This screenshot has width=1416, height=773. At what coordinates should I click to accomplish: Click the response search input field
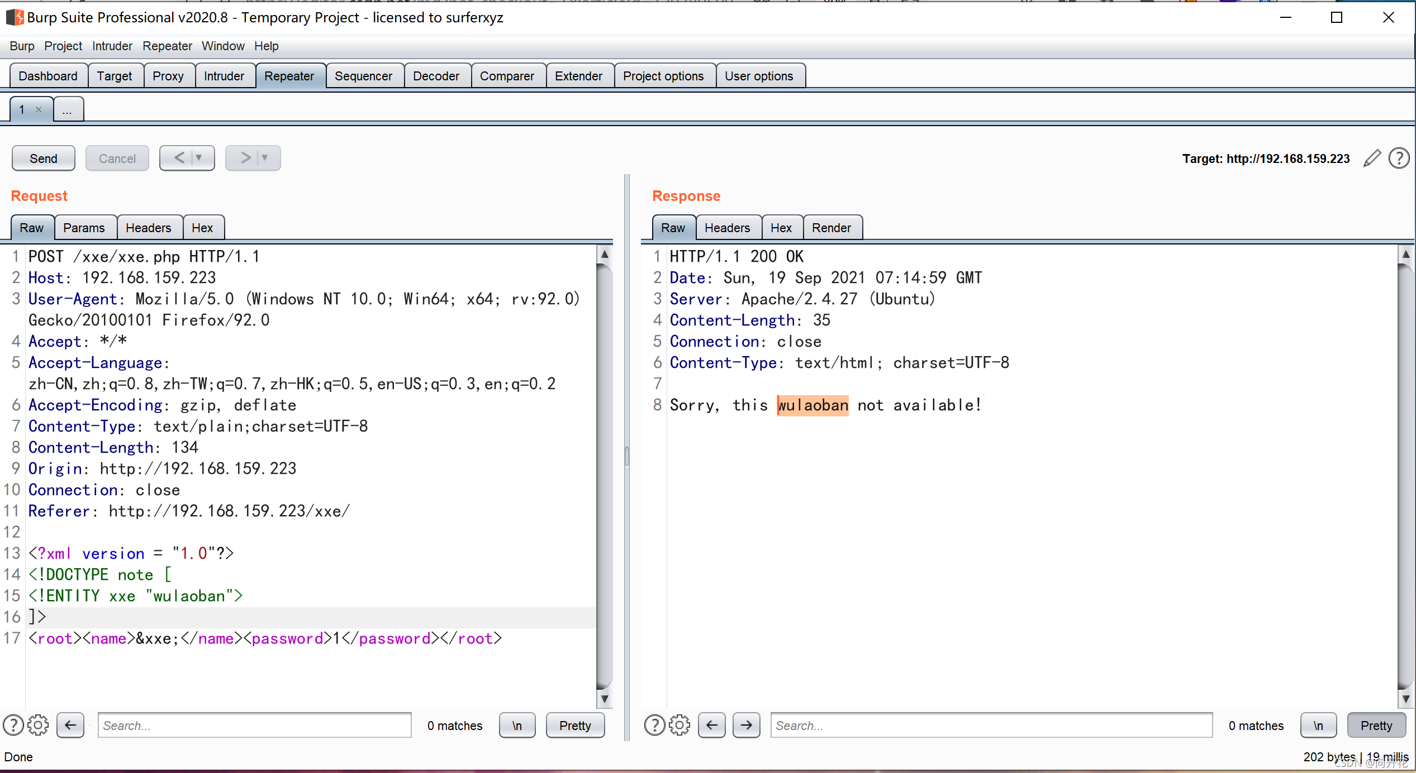pos(991,725)
